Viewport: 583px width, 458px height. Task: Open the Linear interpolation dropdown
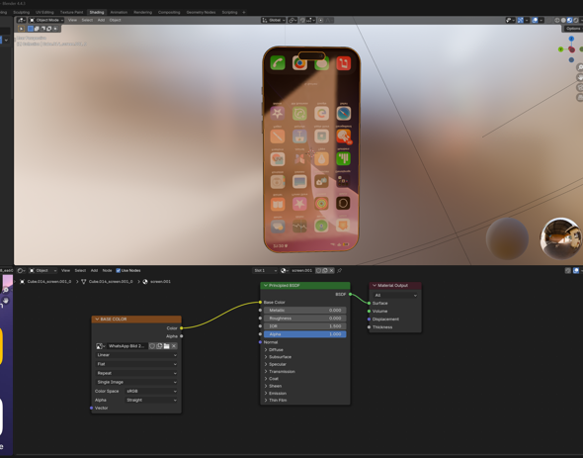click(136, 355)
